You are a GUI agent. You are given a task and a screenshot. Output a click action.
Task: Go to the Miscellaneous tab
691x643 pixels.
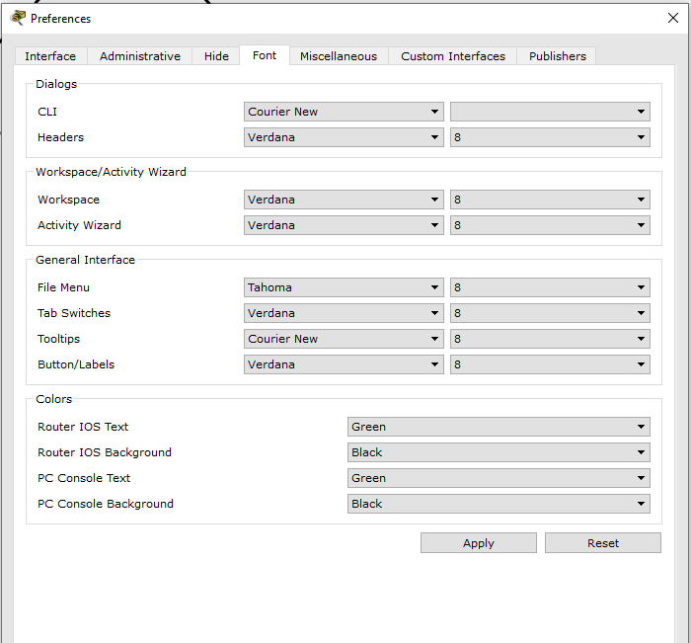[x=339, y=56]
